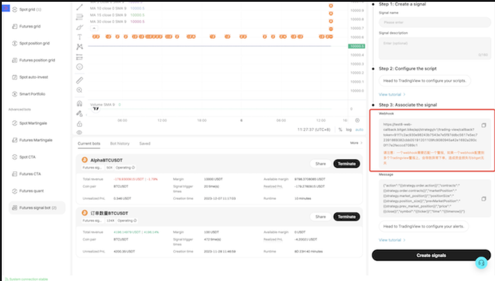
Task: Open chart settings gear icon
Action: (358, 121)
